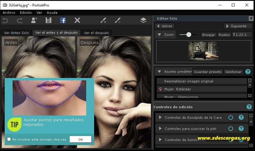The image size is (255, 151).
Task: Click Guardar presets button
Action: [208, 72]
